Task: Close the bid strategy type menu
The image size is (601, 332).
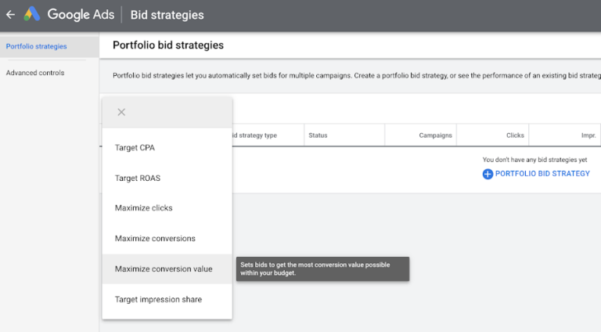Action: click(x=121, y=112)
